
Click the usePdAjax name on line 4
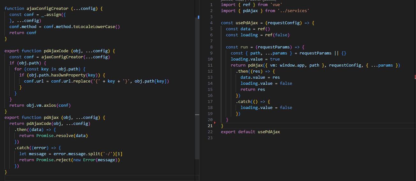click(x=247, y=23)
